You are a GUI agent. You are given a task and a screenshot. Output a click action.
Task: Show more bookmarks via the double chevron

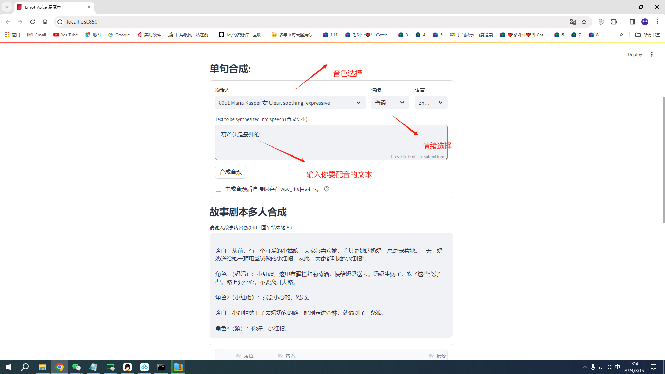[621, 35]
